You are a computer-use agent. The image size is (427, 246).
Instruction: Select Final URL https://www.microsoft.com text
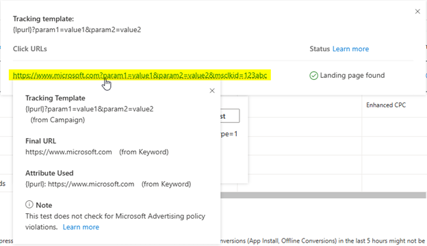[x=68, y=152]
